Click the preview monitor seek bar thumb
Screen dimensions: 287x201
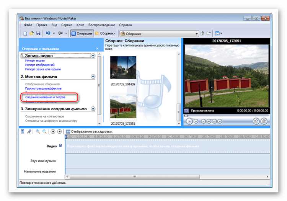pos(186,116)
